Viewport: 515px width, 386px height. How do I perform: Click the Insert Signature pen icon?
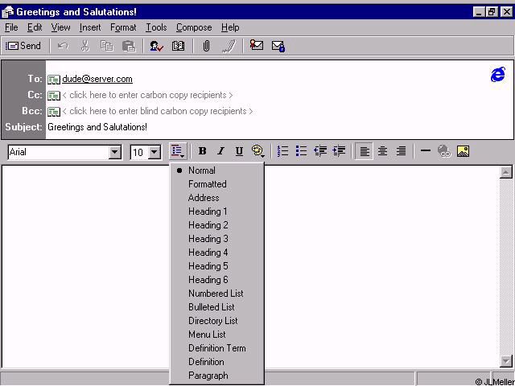[229, 46]
